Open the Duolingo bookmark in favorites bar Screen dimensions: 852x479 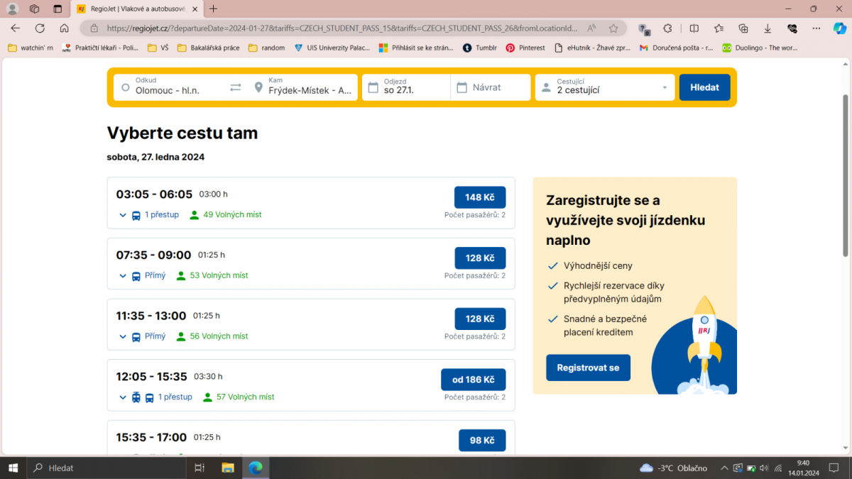[760, 48]
